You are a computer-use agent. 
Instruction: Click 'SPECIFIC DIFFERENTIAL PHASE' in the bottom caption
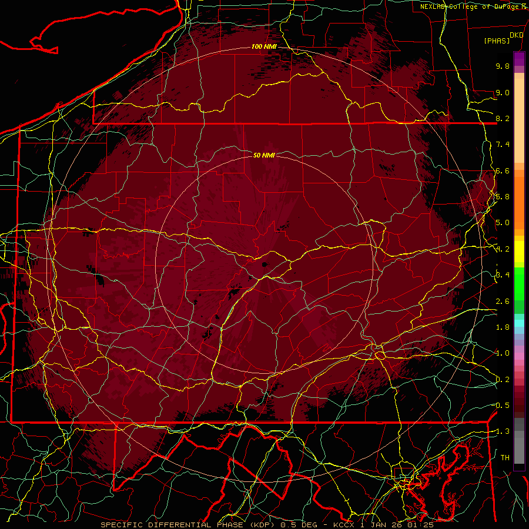click(172, 525)
